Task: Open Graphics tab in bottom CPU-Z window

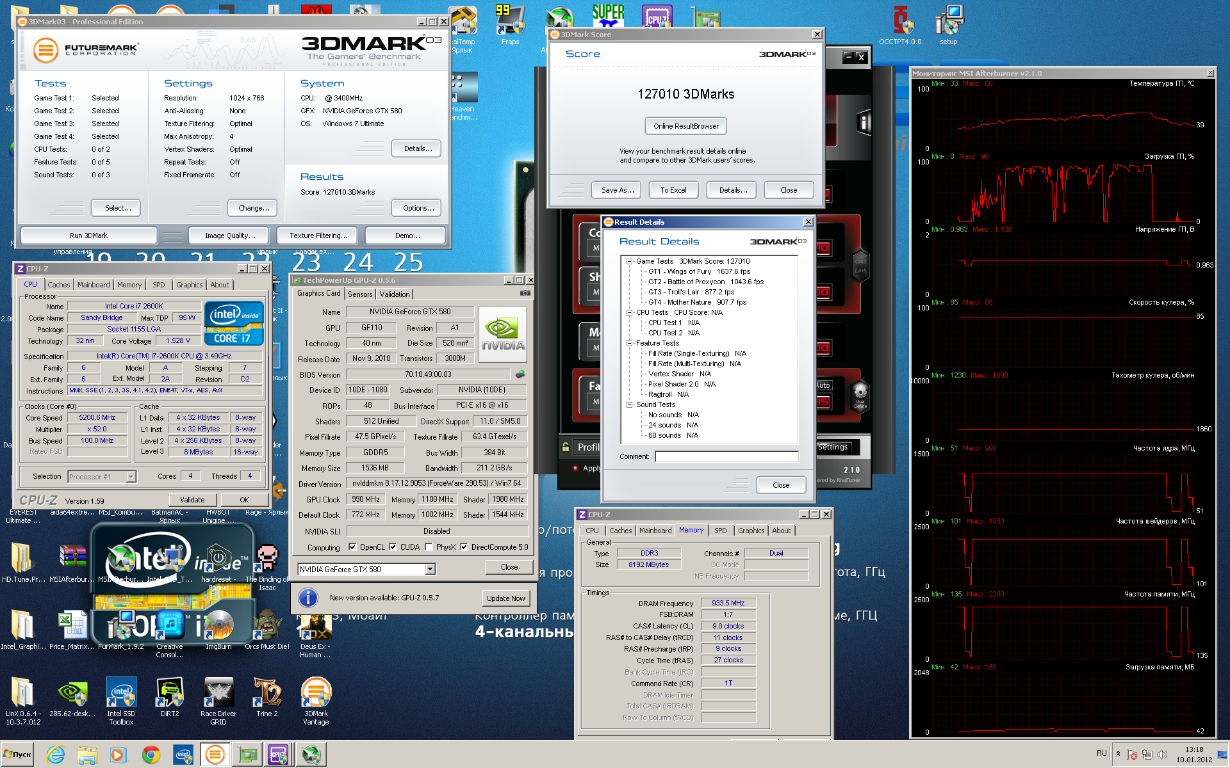Action: coord(751,531)
